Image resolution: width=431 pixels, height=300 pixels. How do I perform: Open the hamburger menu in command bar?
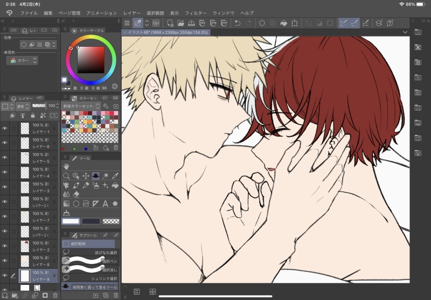(x=127, y=23)
